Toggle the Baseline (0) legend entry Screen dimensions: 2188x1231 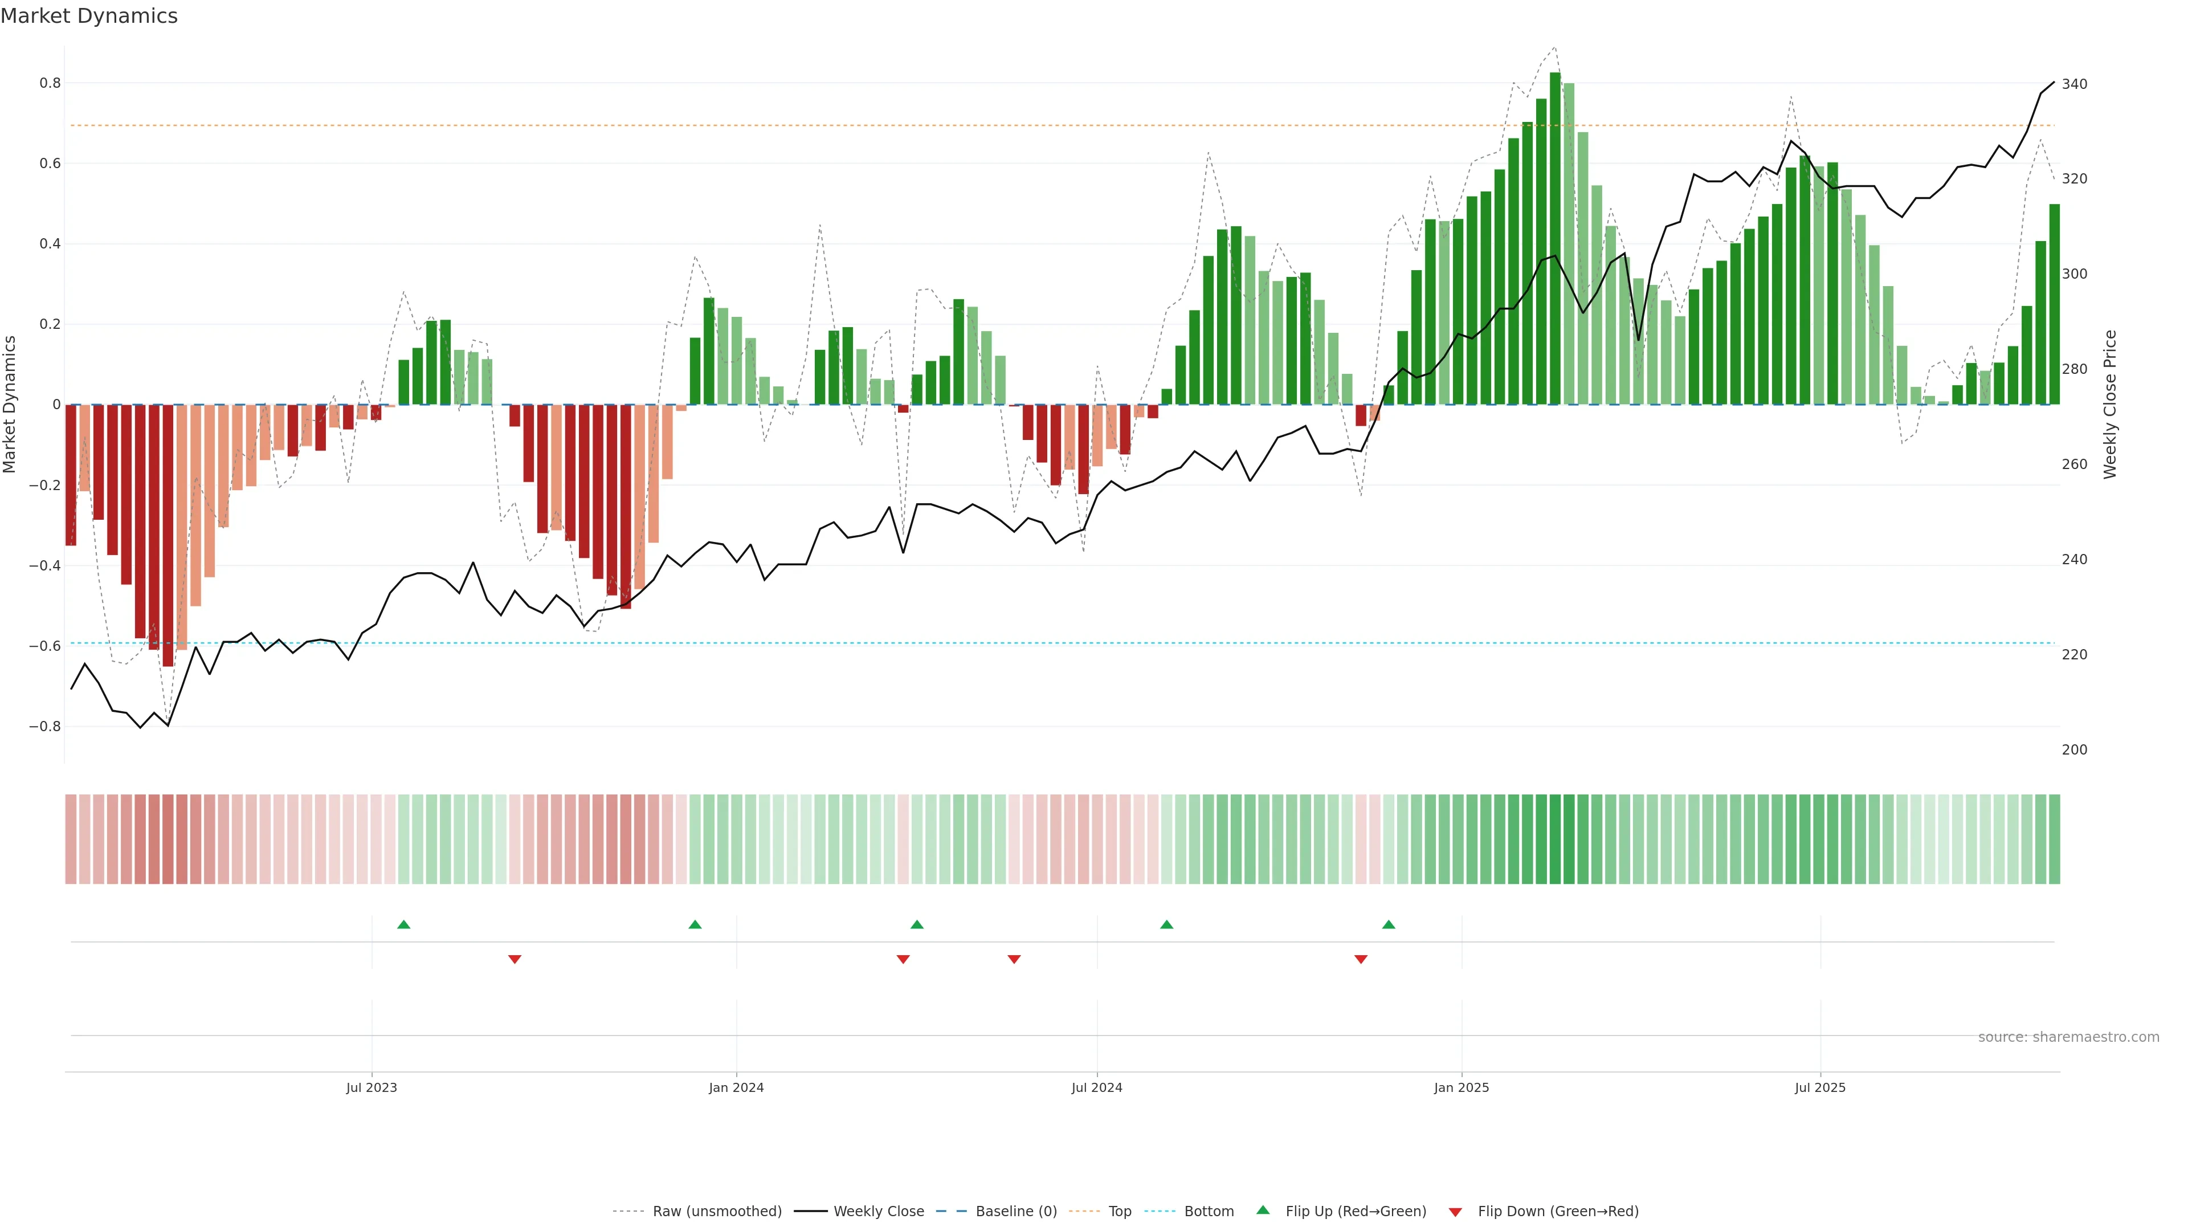coord(1016,1212)
